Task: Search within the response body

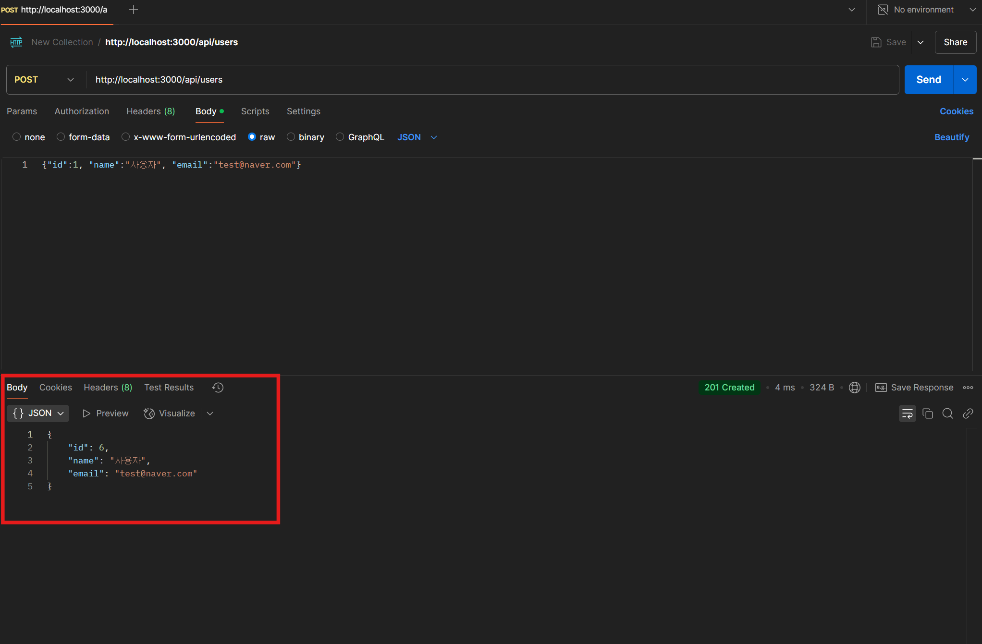Action: tap(948, 413)
